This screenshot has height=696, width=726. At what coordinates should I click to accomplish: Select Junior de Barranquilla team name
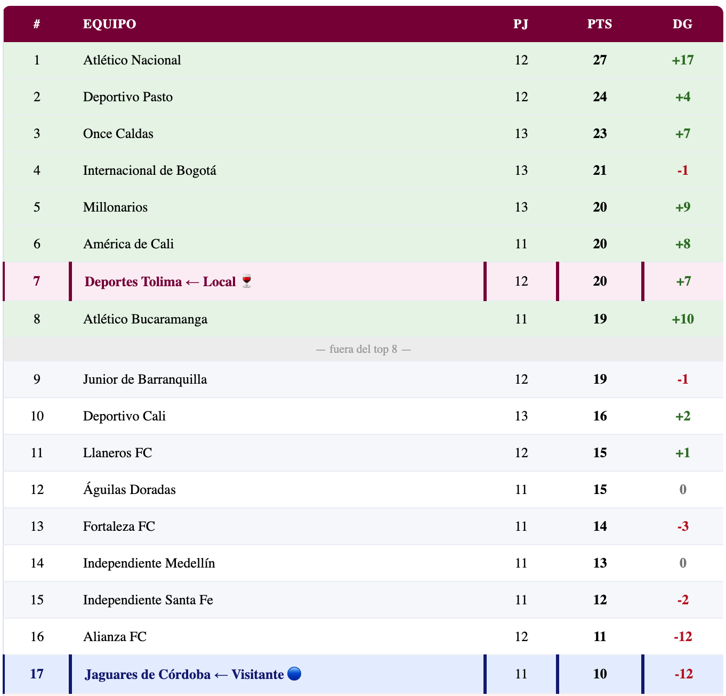(145, 379)
